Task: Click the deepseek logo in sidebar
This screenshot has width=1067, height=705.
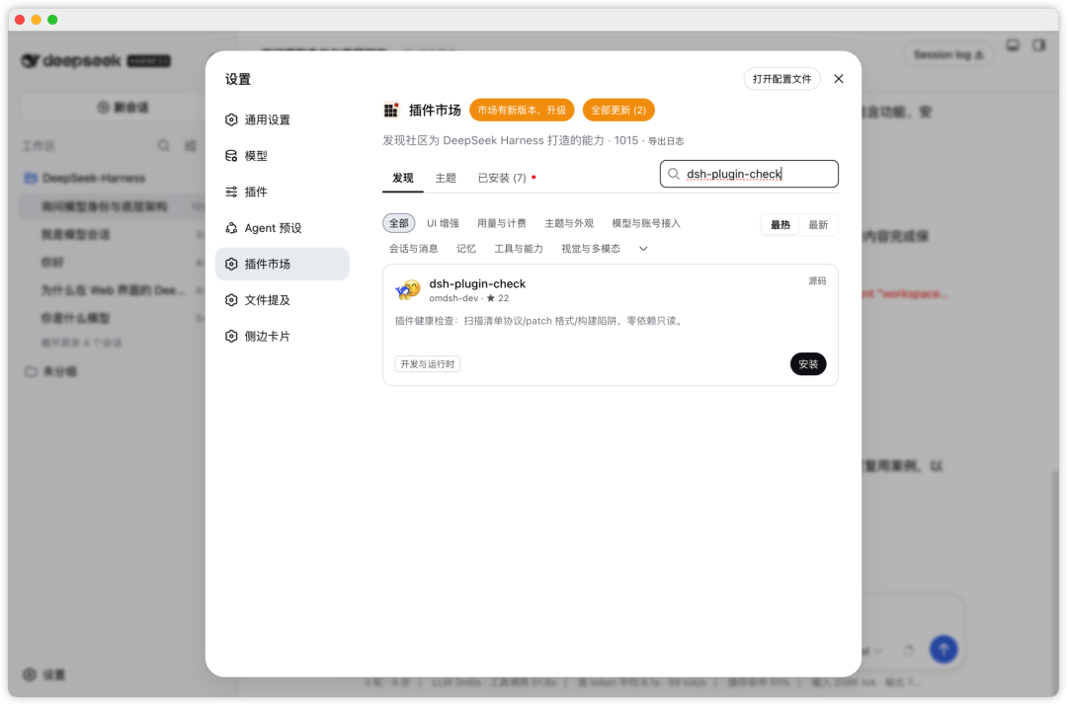Action: point(95,61)
